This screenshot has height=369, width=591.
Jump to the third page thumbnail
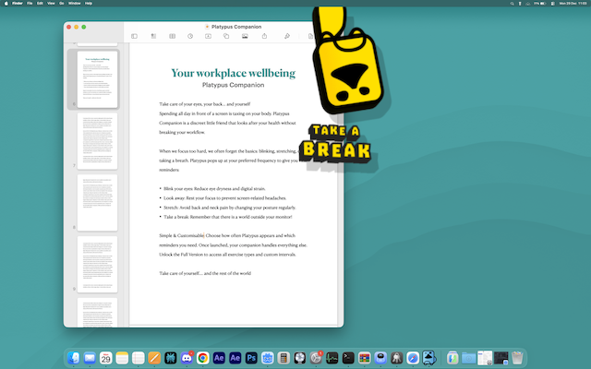point(97,202)
